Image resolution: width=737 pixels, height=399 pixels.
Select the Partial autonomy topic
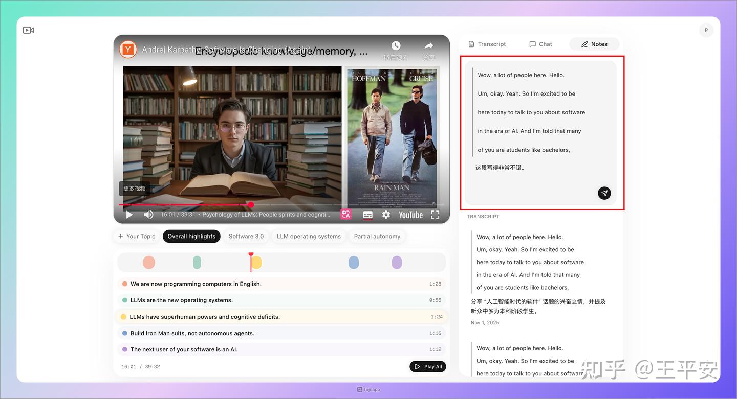click(x=377, y=236)
